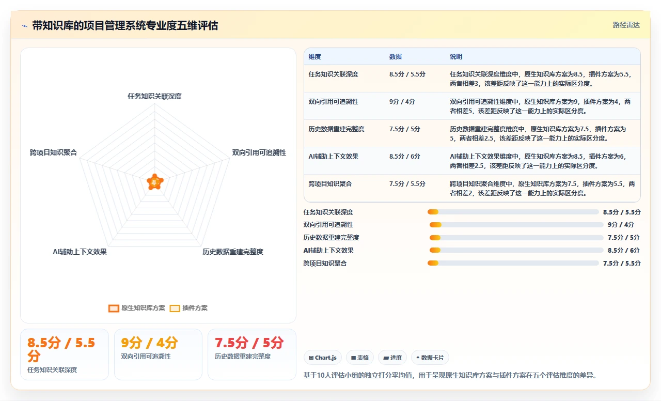
Task: Click the yellow 插件方案 legend color box
Action: click(x=175, y=309)
